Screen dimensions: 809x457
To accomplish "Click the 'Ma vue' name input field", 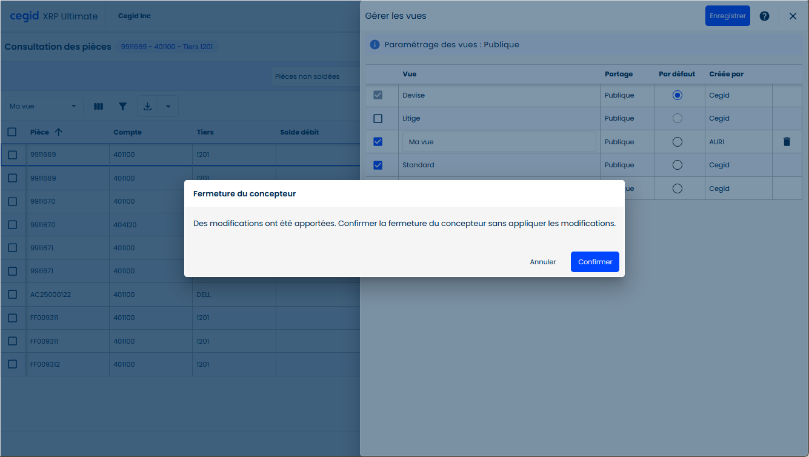I will 499,142.
